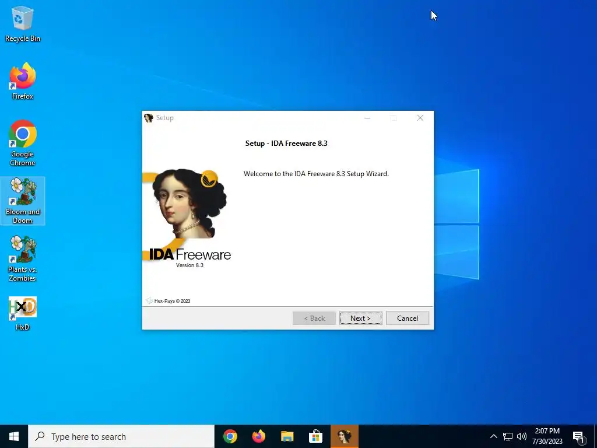The image size is (597, 448).
Task: Close the Setup window
Action: pos(420,118)
